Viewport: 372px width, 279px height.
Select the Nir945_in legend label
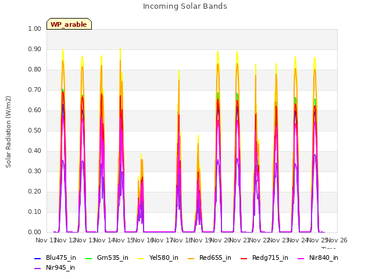tap(60, 268)
